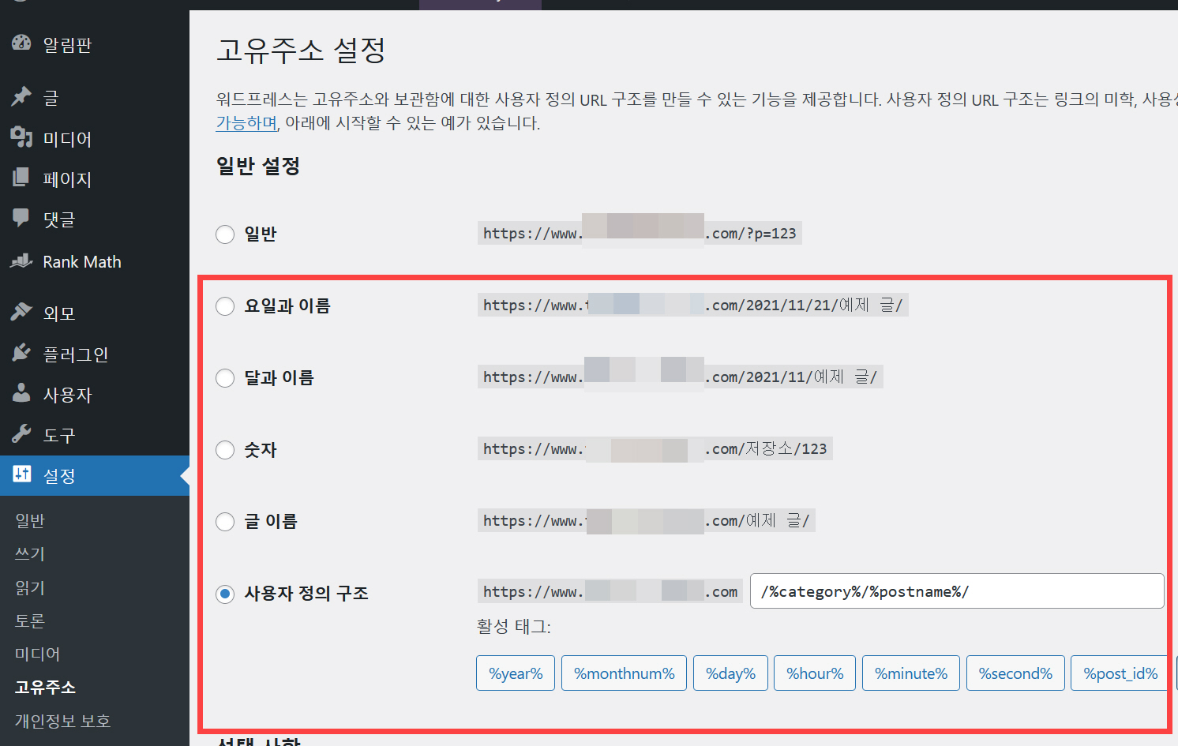The image size is (1178, 746).
Task: Insert the %post_id% structure tag
Action: point(1119,673)
